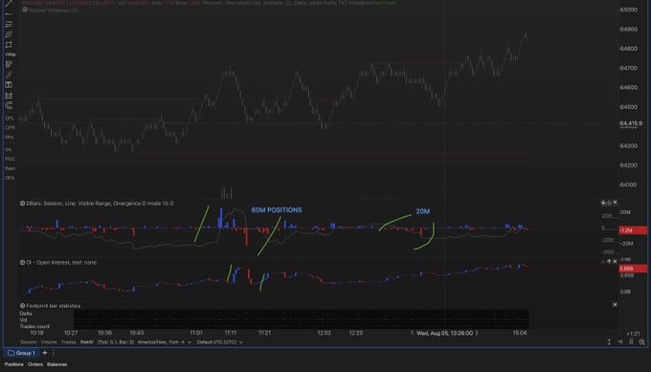Click the Session label in bottom bar
The width and height of the screenshot is (651, 372).
29,342
